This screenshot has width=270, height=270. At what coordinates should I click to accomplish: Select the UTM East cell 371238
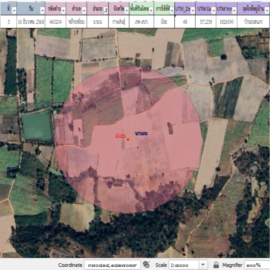(205, 22)
